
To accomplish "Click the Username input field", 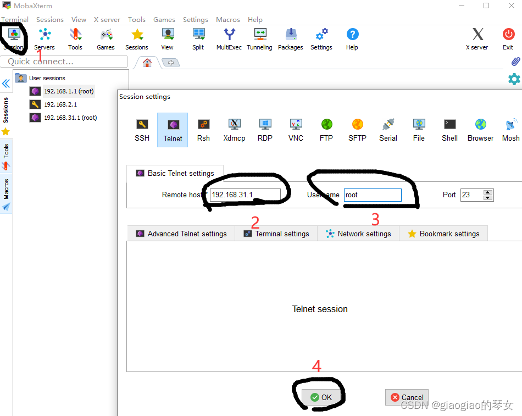I will (x=373, y=195).
